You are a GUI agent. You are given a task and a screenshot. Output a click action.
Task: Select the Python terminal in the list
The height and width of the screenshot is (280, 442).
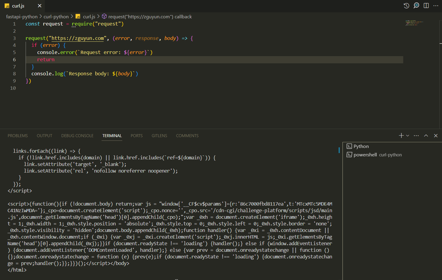pos(392,146)
